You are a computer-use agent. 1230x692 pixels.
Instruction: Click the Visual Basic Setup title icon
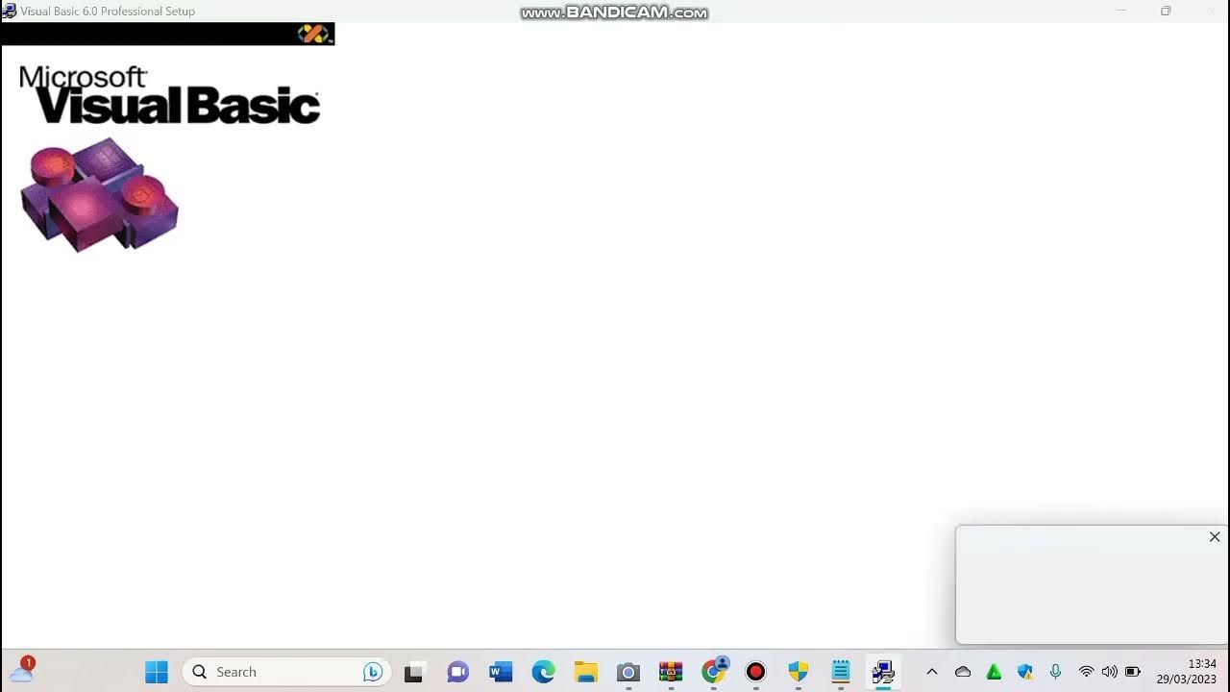click(x=9, y=11)
